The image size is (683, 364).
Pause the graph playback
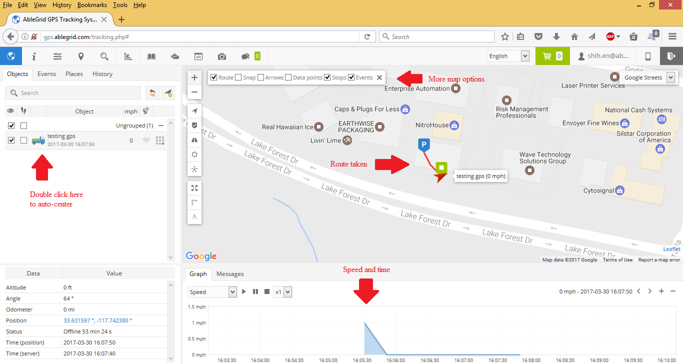click(255, 291)
